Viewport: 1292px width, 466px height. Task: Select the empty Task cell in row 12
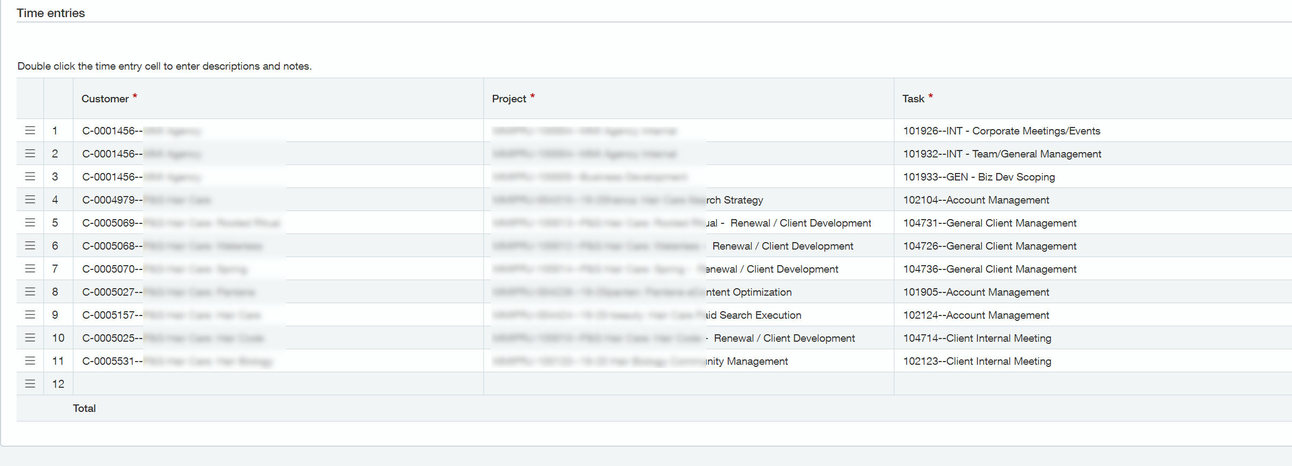[1093, 384]
